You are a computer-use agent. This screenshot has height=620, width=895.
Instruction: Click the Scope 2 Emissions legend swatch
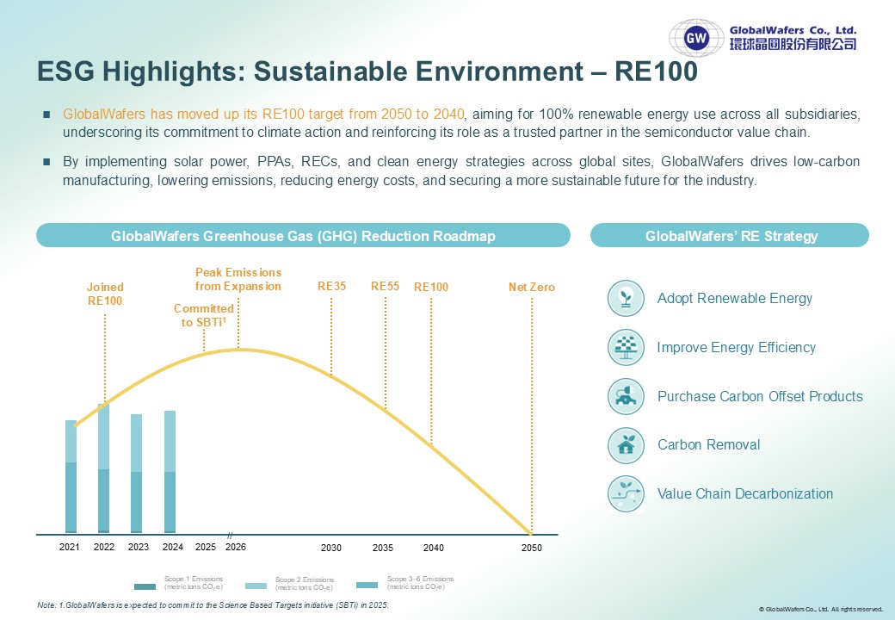click(x=256, y=586)
